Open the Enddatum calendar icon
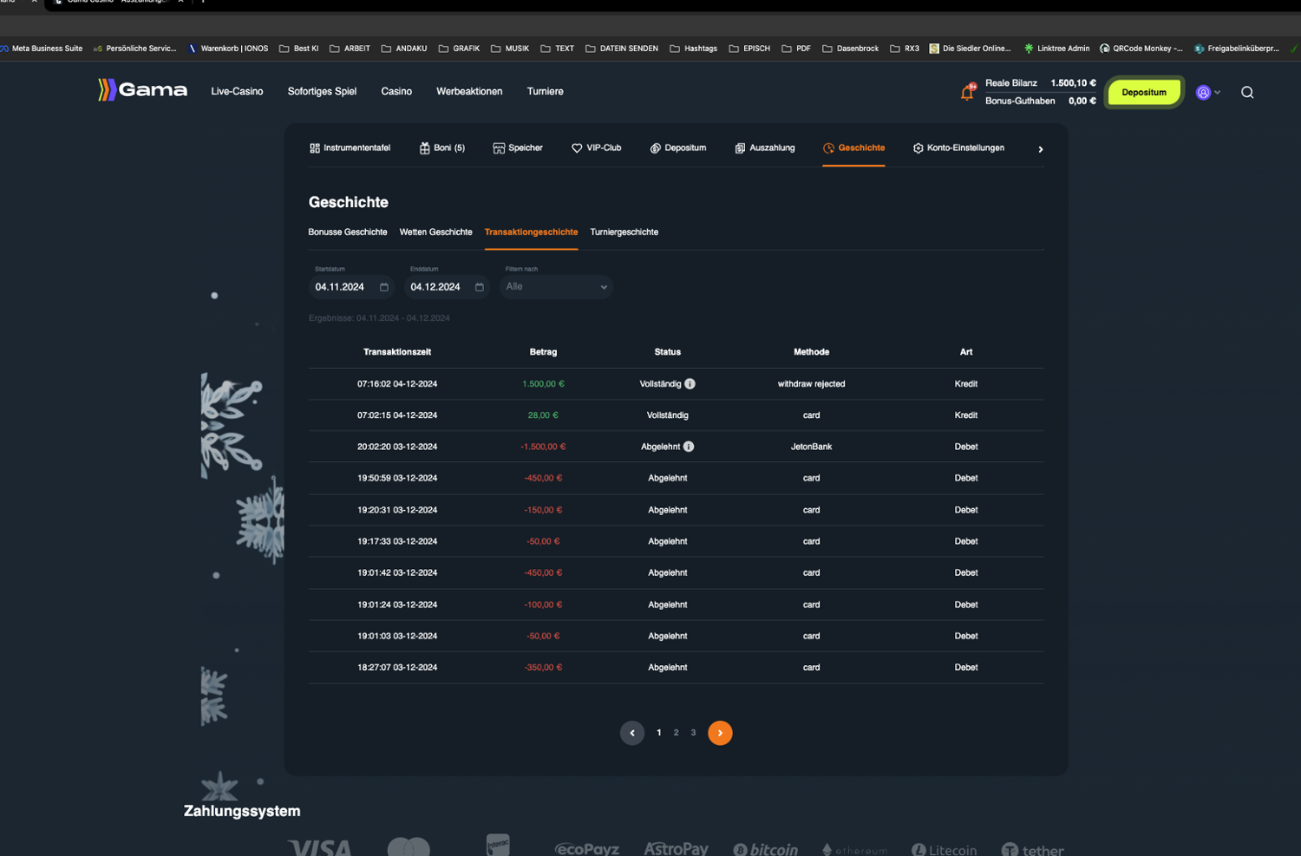Viewport: 1301px width, 856px height. click(x=479, y=287)
